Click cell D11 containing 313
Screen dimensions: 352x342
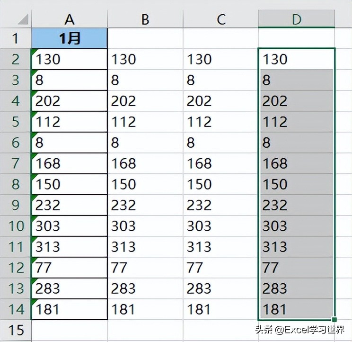click(297, 246)
